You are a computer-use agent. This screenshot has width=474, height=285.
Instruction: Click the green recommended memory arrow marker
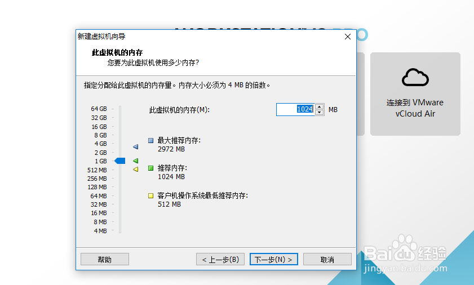click(135, 161)
